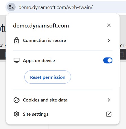Click the site information tune icon
The width and height of the screenshot is (126, 129).
point(11,7)
